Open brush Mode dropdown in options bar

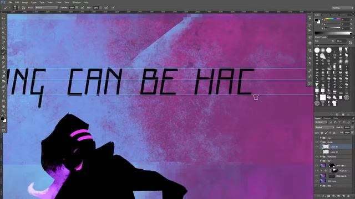[x=46, y=8]
